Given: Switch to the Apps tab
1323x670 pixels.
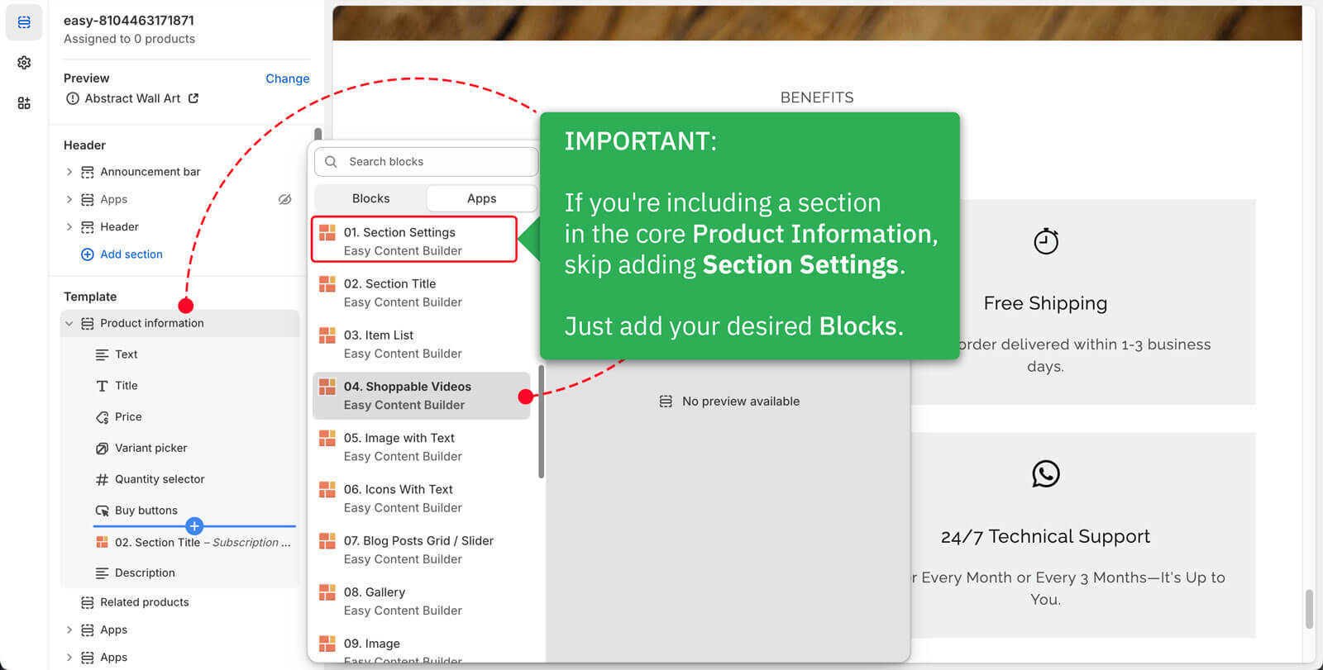Looking at the screenshot, I should pos(481,198).
